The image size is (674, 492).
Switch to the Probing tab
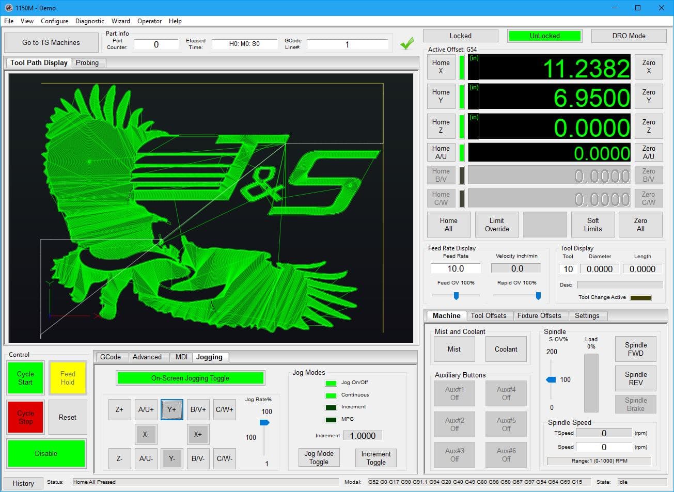[87, 62]
